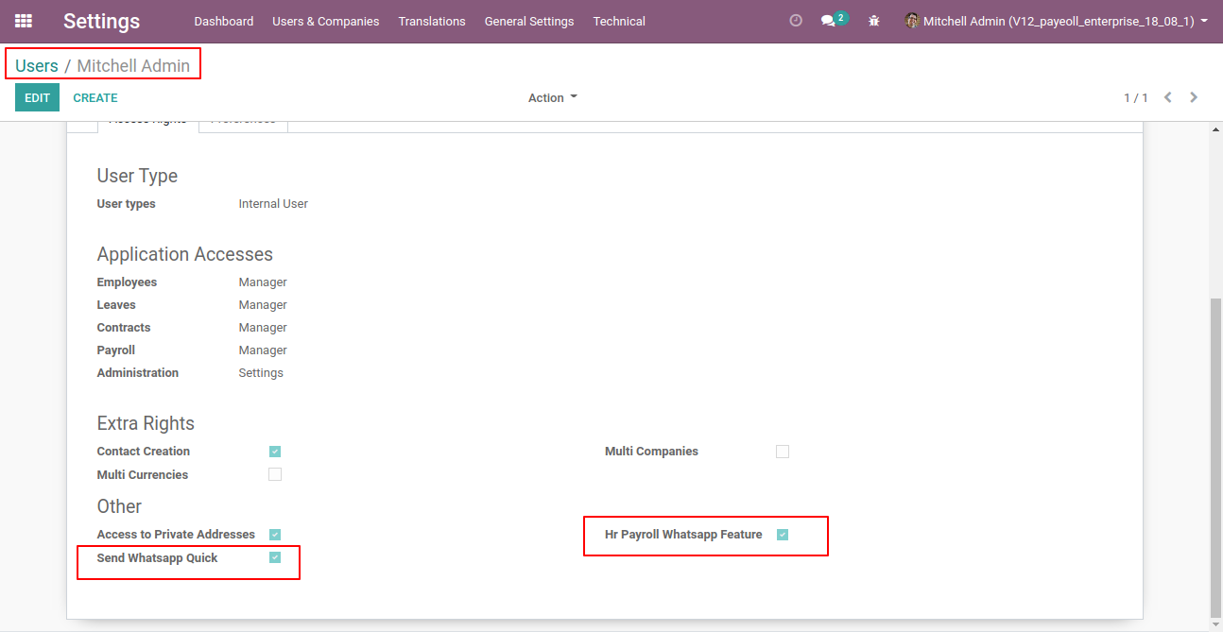Click the Leaves field label
1223x632 pixels.
click(116, 305)
